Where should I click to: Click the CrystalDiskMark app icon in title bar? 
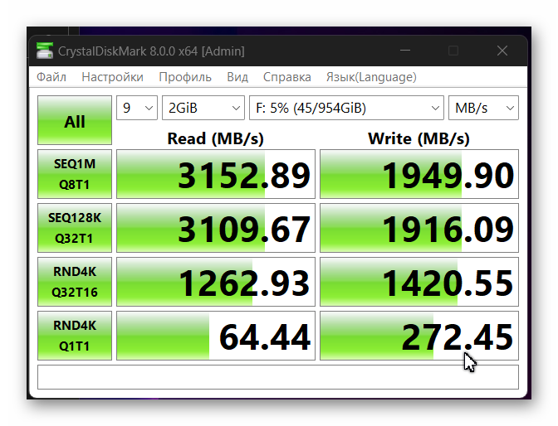[45, 51]
